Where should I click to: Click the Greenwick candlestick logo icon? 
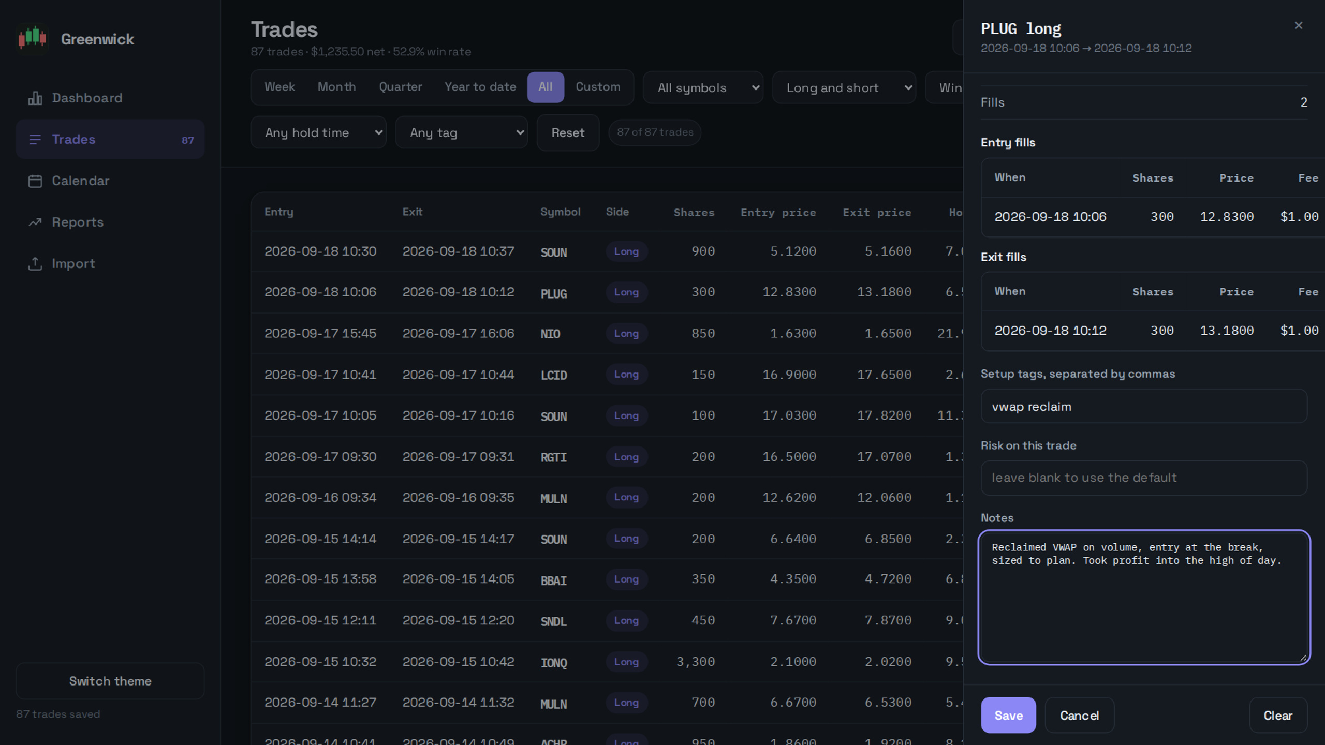point(32,38)
